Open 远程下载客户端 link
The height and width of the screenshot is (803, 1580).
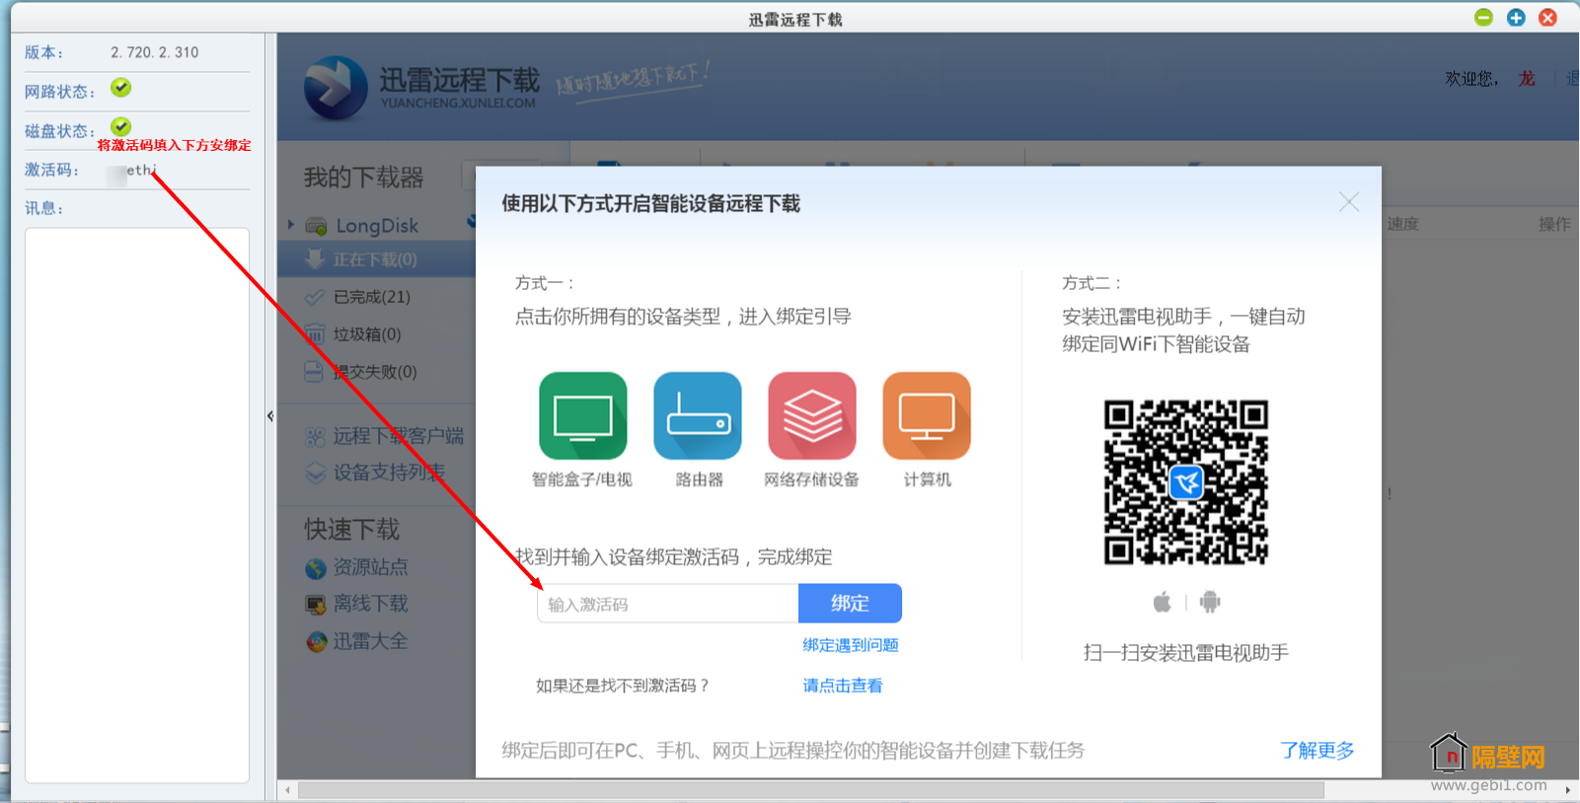399,436
